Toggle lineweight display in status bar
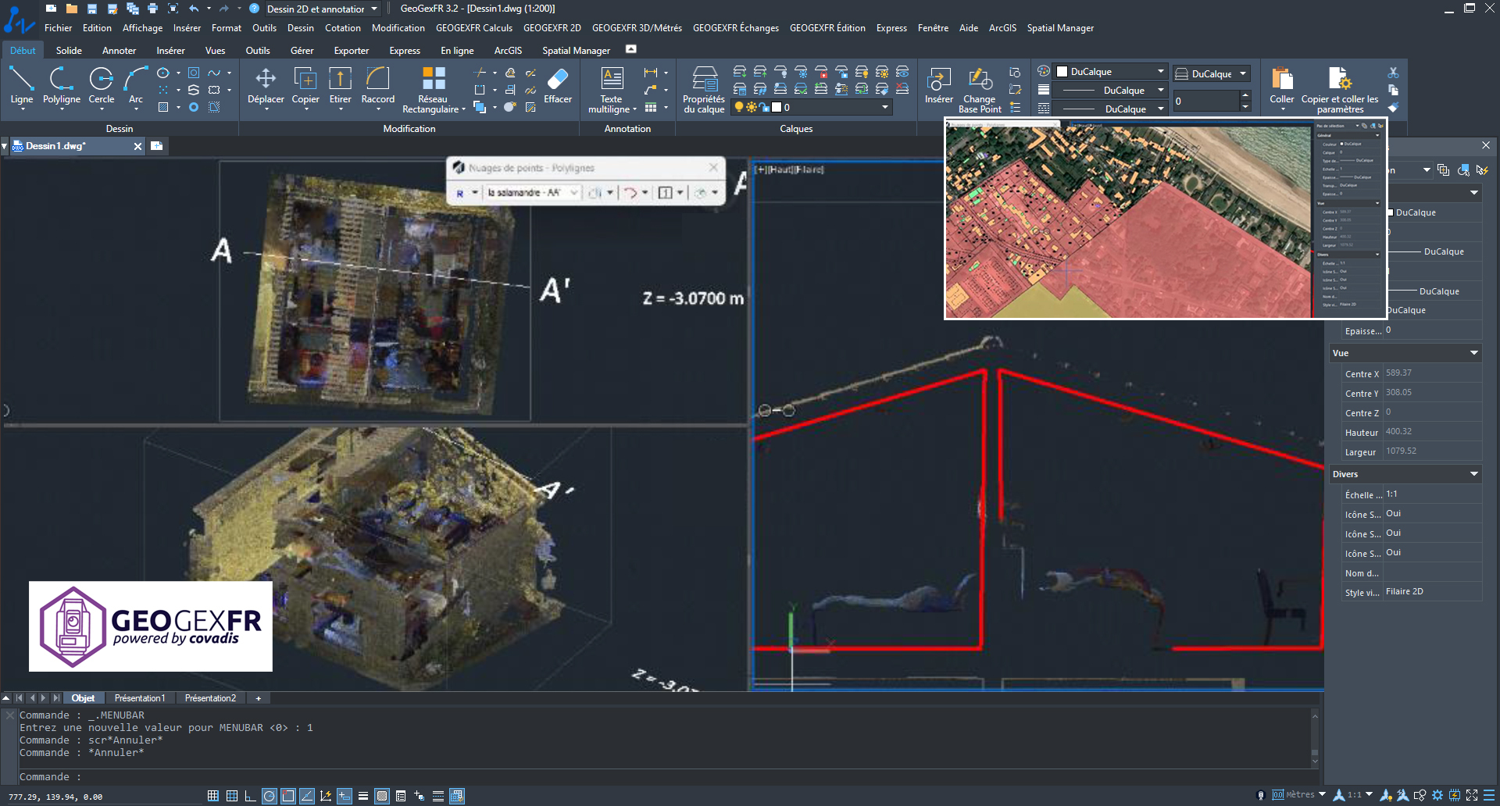Image resolution: width=1500 pixels, height=806 pixels. tap(362, 796)
